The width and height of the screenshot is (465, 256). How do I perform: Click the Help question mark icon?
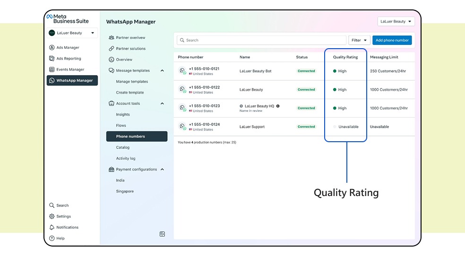[x=52, y=239]
